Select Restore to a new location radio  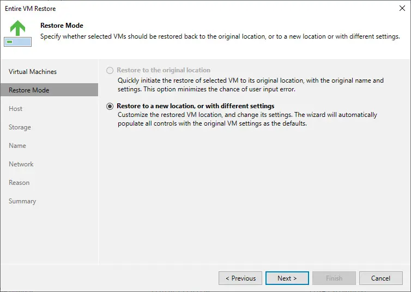coord(111,107)
